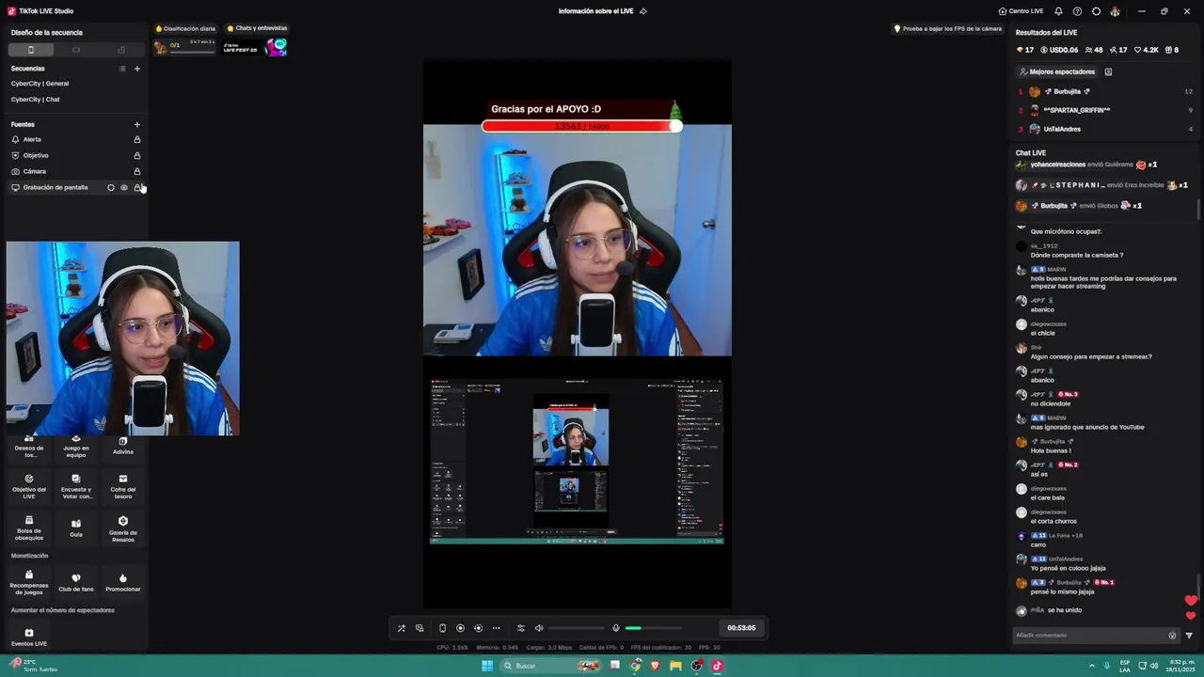
Task: Open the Promocionar tool
Action: click(x=123, y=582)
